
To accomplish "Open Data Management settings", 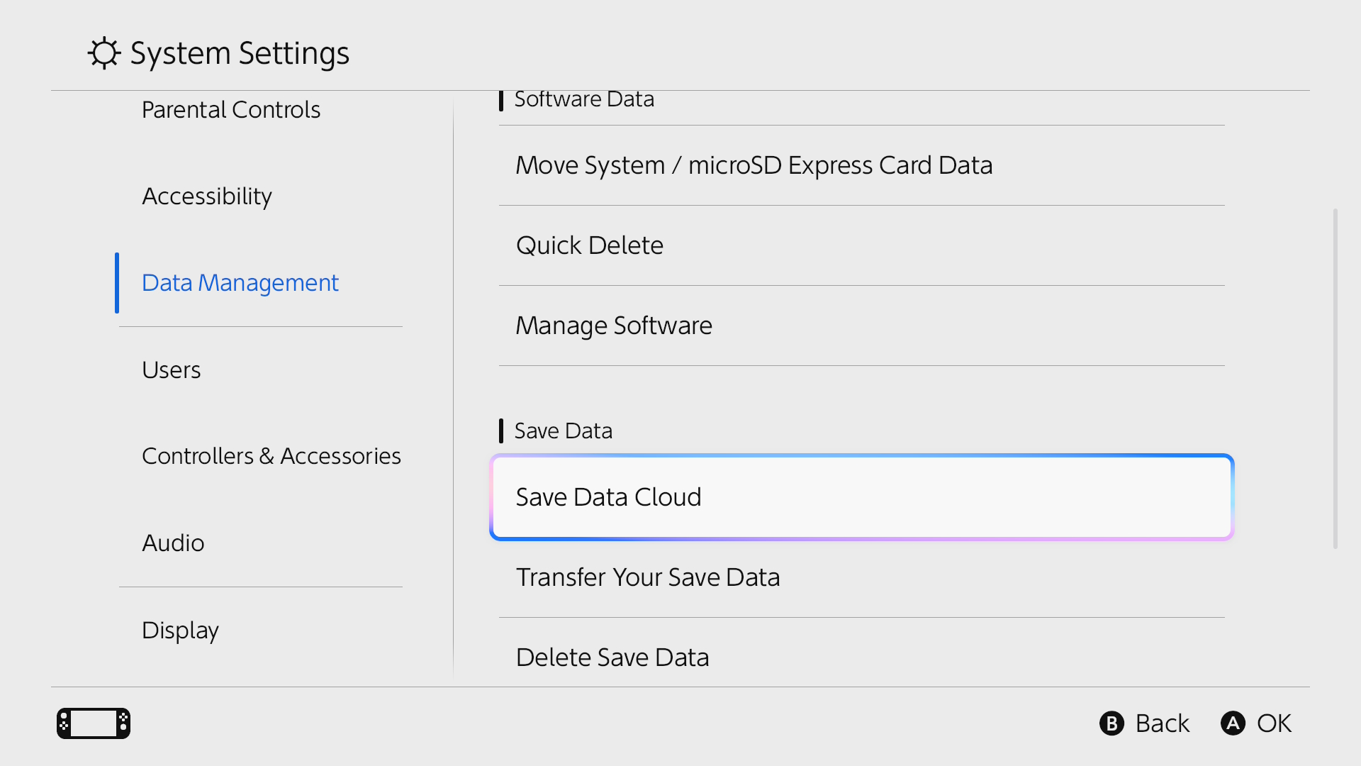I will pos(240,282).
